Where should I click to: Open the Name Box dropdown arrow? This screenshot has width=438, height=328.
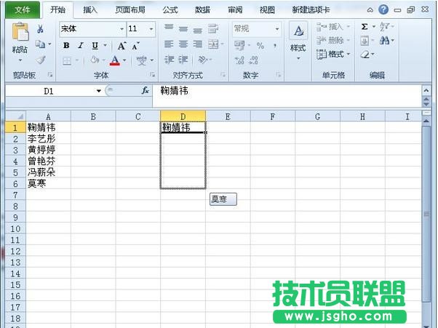pyautogui.click(x=99, y=91)
